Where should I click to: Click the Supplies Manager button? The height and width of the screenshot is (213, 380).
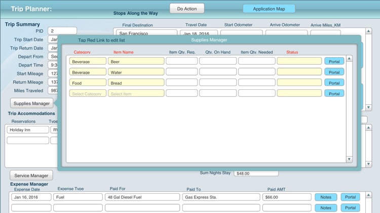point(31,103)
